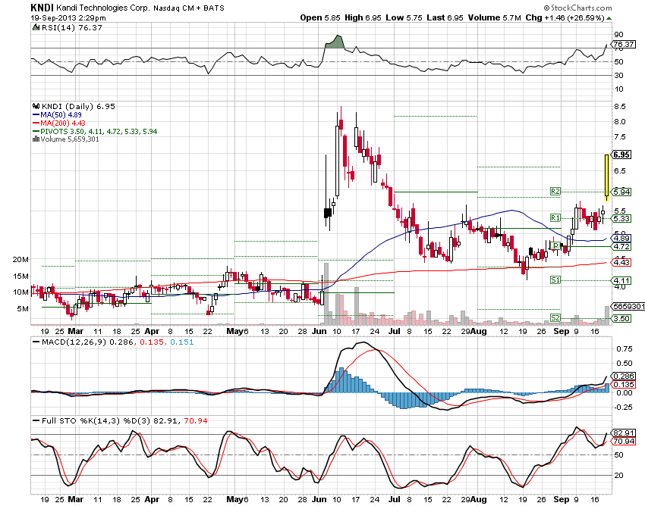Click the MACD(12,26,9) 0.286 label
645x506 pixels.
87,342
